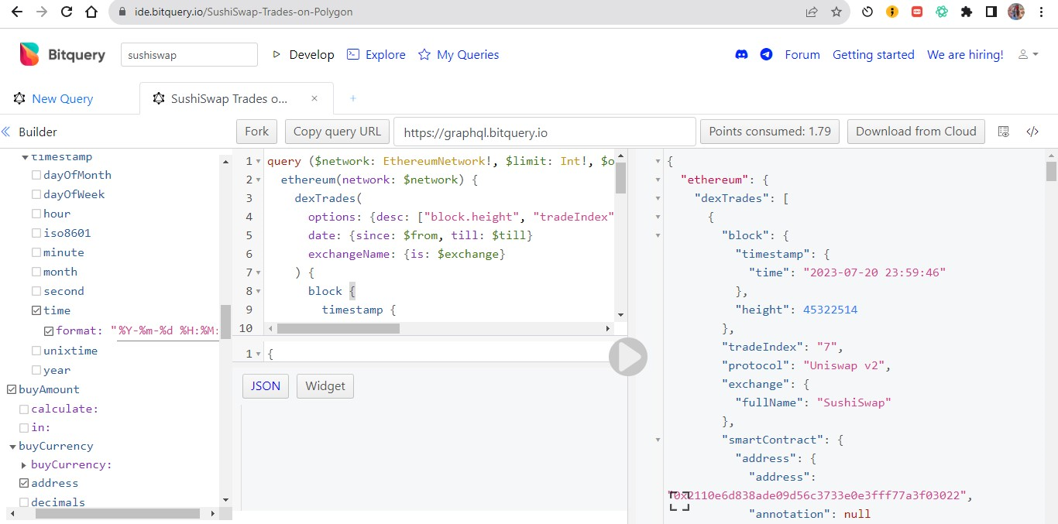Open the table view icon beside Download from Cloud
The width and height of the screenshot is (1058, 524).
pyautogui.click(x=1004, y=132)
